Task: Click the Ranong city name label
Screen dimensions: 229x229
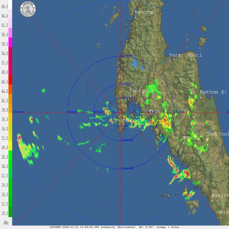Action: tap(144, 12)
